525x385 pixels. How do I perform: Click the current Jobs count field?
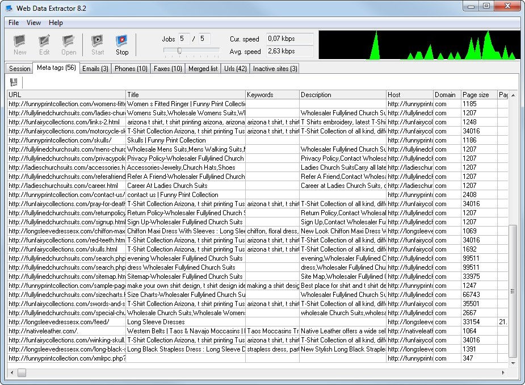coord(183,39)
